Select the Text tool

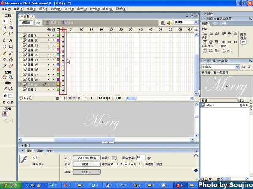pos(11,40)
